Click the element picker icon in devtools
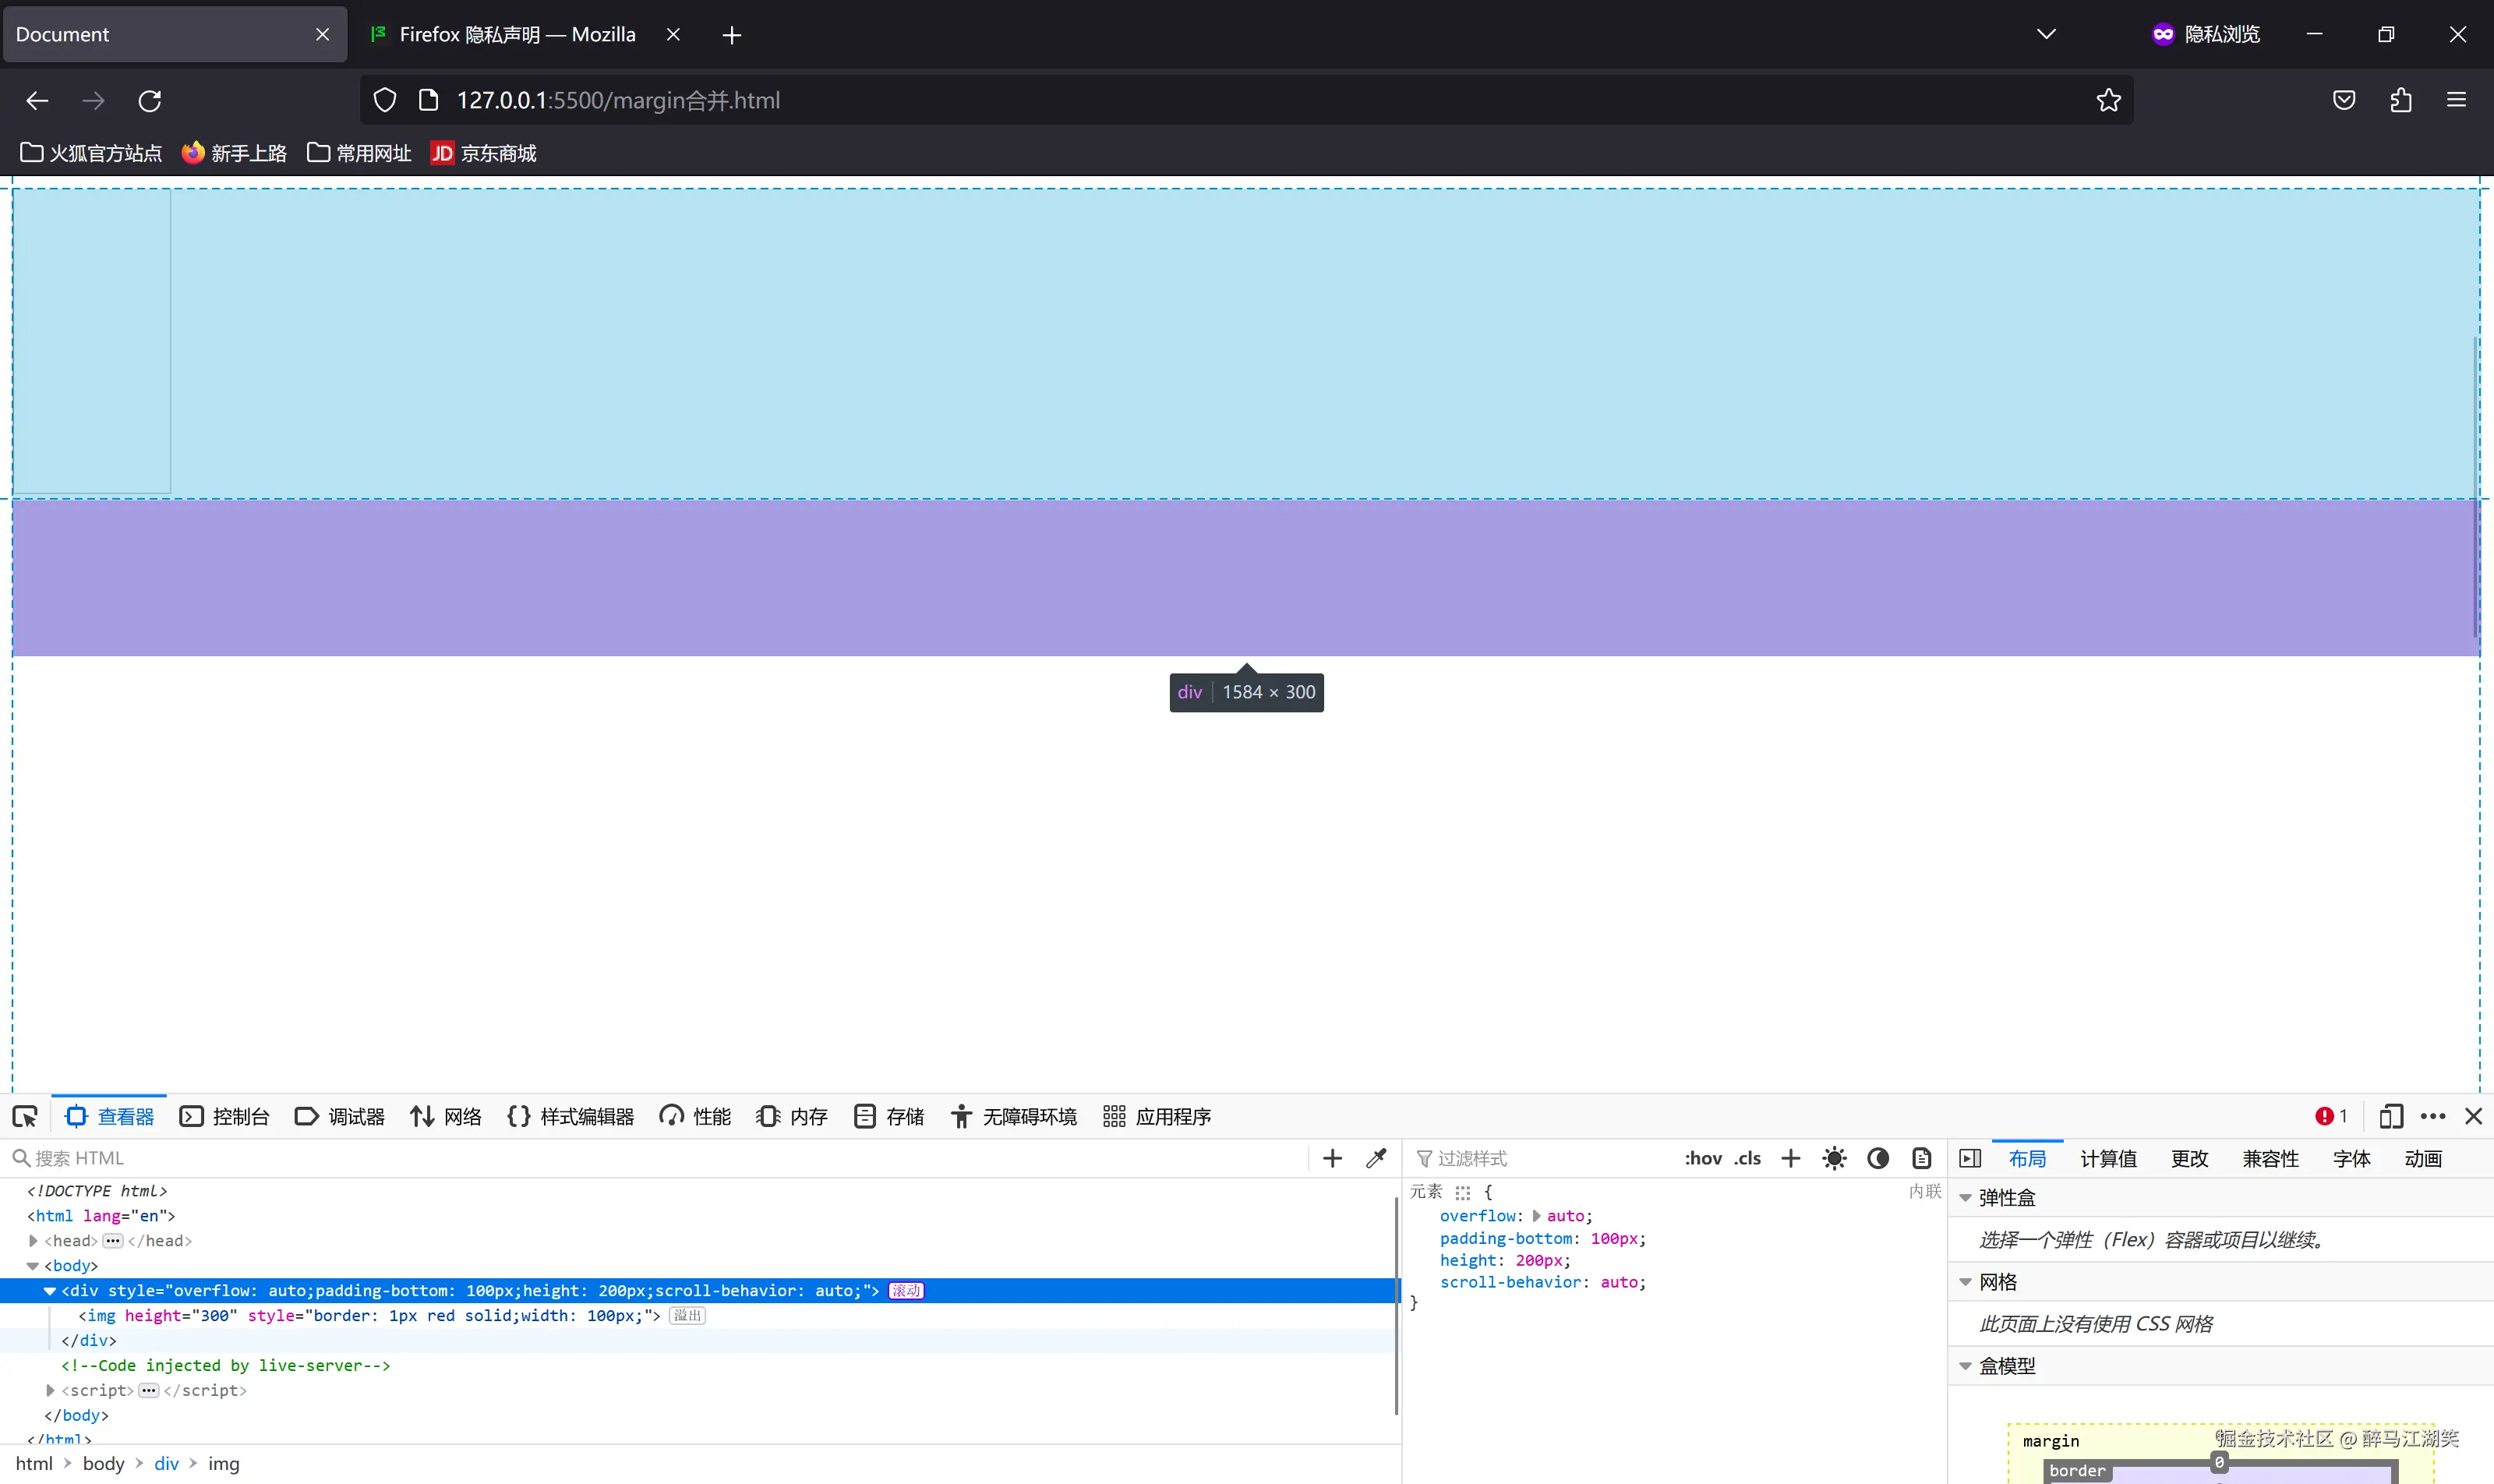 pos(25,1117)
